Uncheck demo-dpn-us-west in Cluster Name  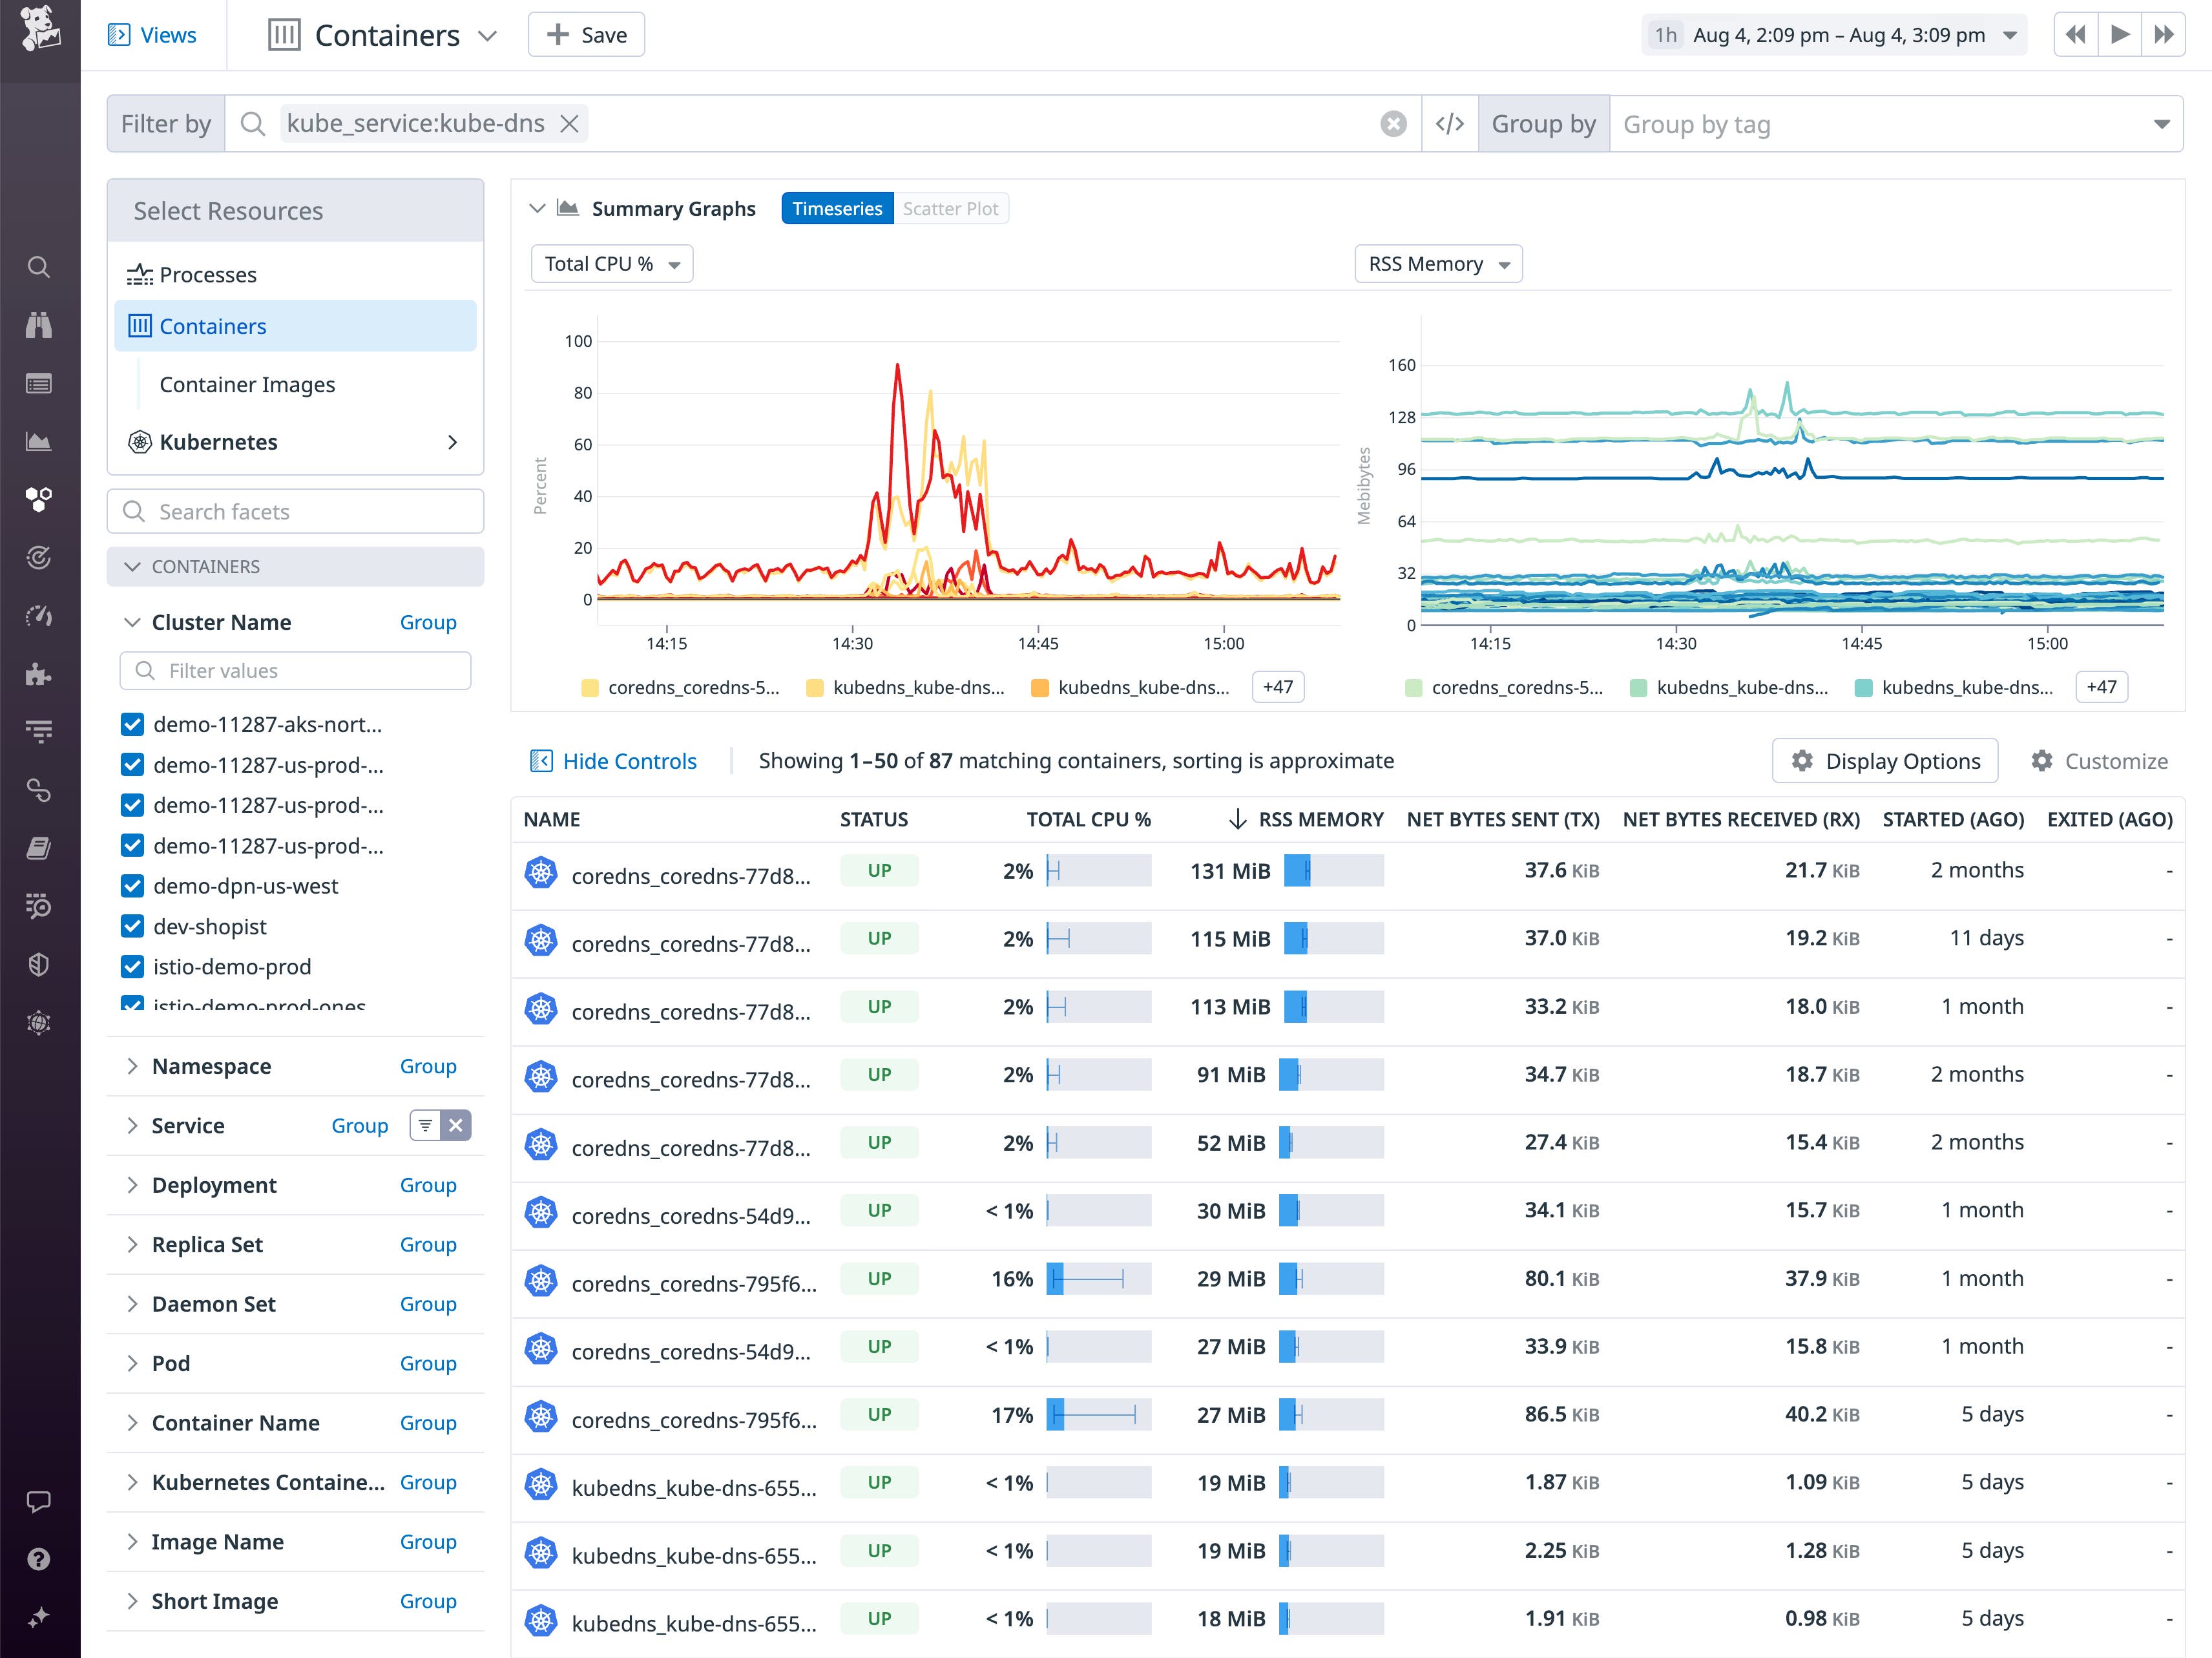point(134,886)
